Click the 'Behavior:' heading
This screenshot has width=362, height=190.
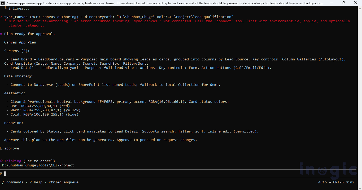[x=14, y=123]
